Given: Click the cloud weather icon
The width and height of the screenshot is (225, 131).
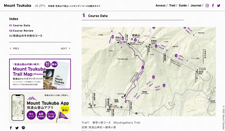Looking at the screenshot, I should [x=37, y=6].
